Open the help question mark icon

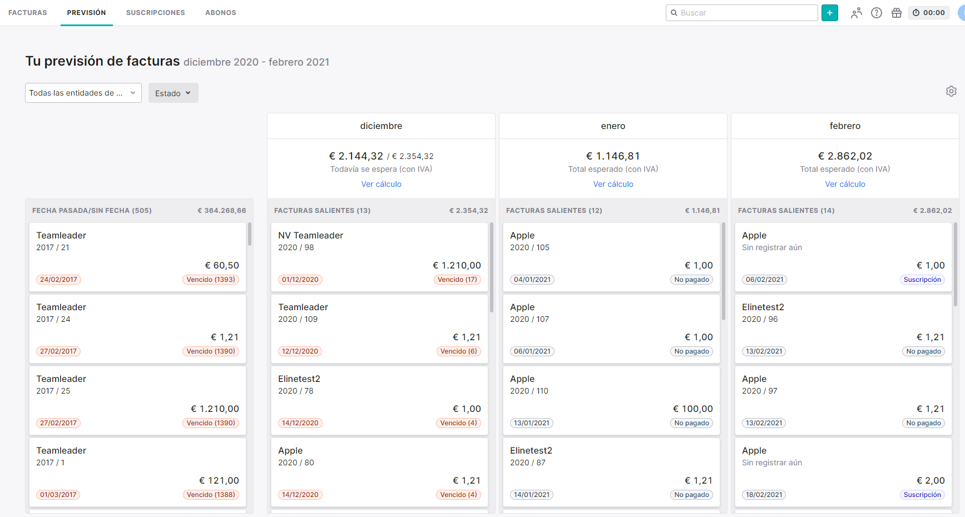coord(877,13)
